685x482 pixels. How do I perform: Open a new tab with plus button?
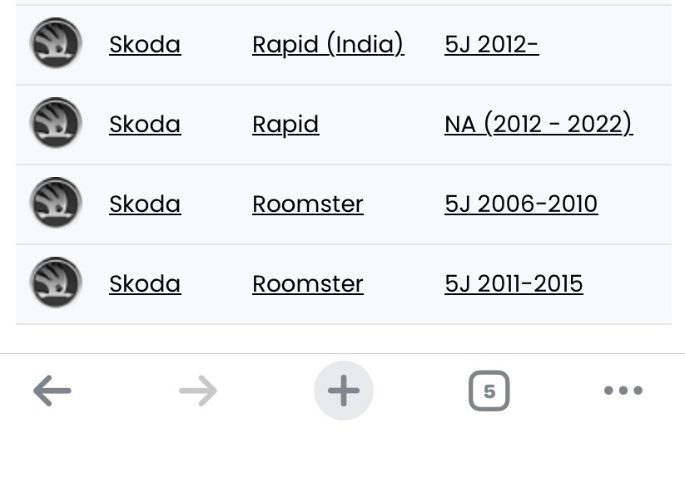coord(343,391)
